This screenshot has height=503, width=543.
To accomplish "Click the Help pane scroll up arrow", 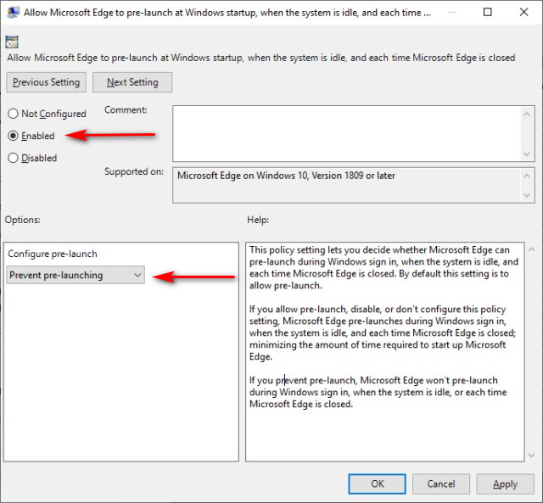I will 532,249.
